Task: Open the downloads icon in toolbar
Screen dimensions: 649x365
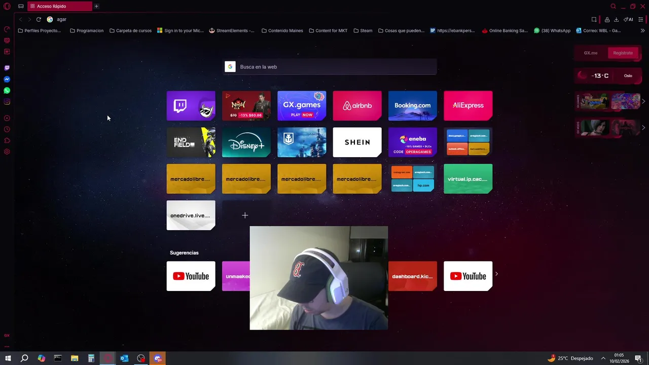Action: click(x=616, y=19)
